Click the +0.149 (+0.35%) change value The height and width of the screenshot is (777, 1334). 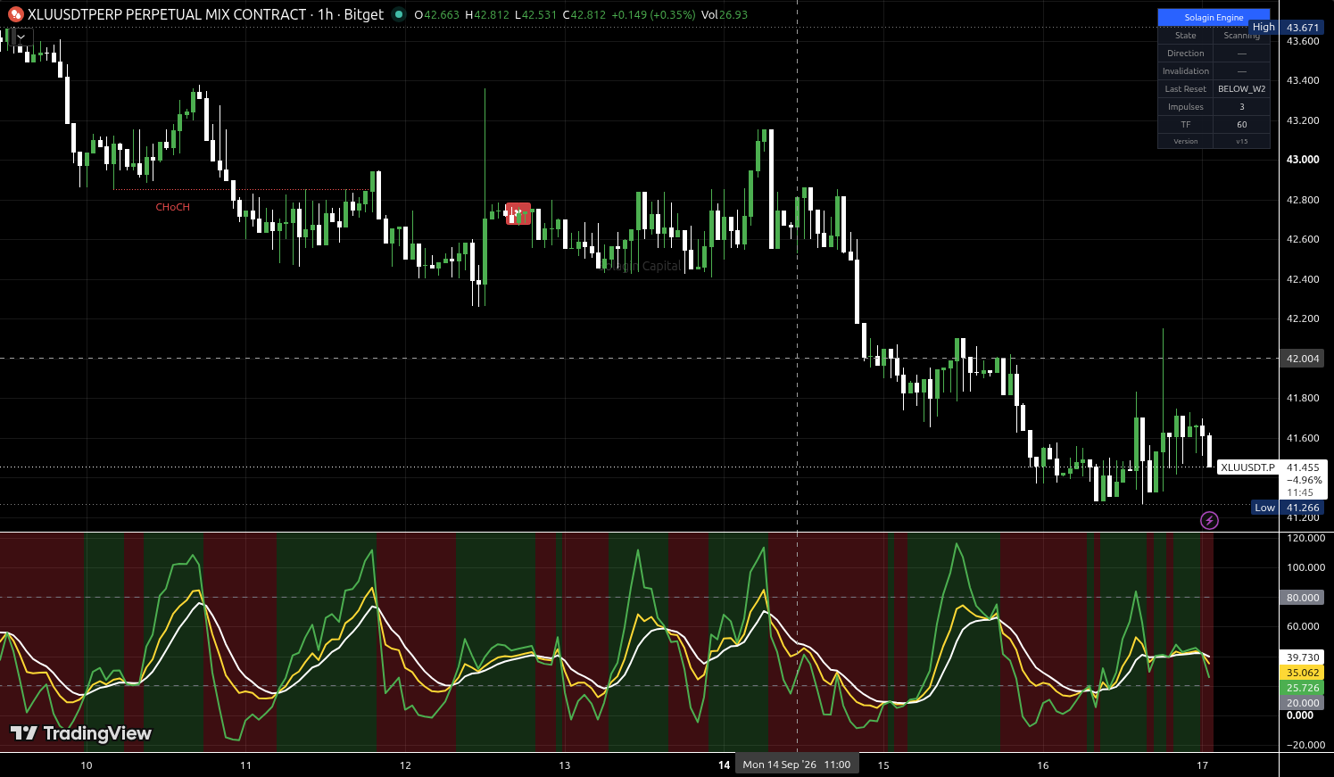click(653, 15)
